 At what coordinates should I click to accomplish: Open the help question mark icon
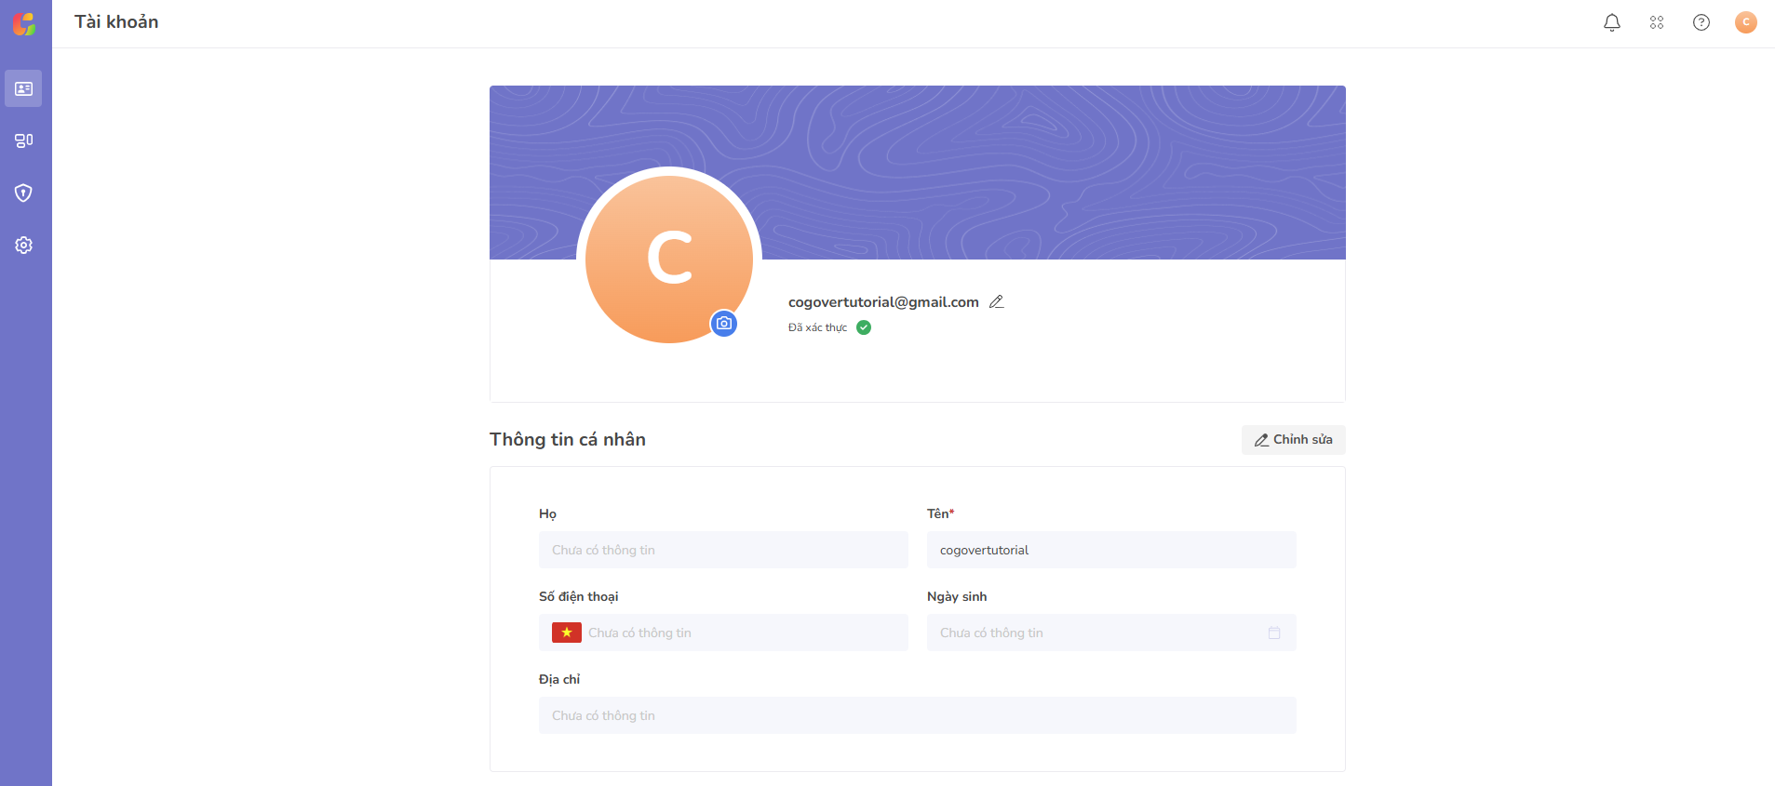pyautogui.click(x=1701, y=22)
